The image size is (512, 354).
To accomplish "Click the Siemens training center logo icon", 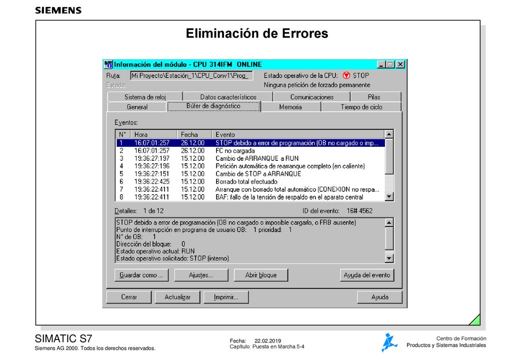I will click(x=389, y=342).
